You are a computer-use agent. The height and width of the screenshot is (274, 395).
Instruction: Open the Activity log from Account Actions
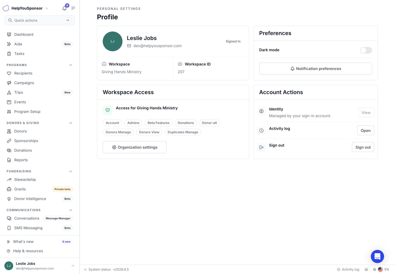coord(365,131)
